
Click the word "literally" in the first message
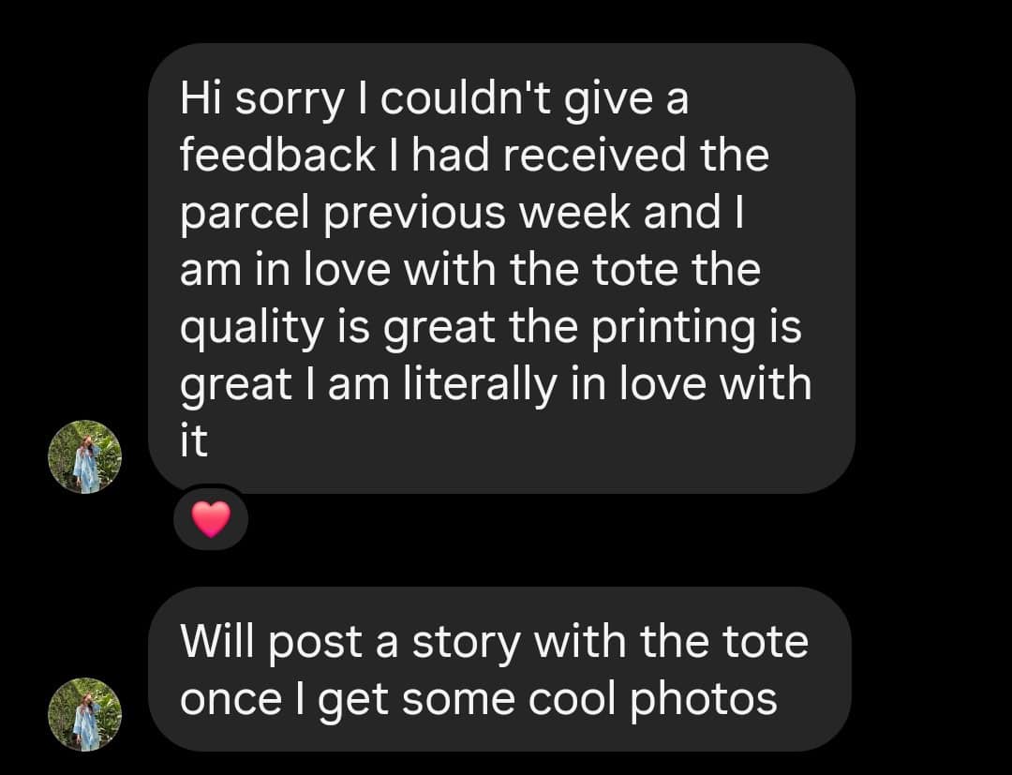473,384
